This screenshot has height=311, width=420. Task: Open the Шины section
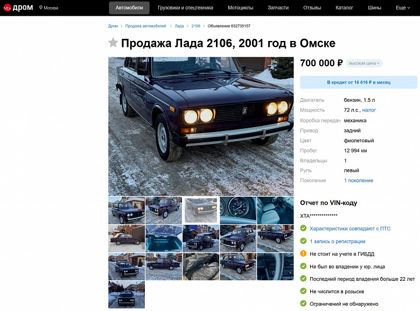[374, 8]
